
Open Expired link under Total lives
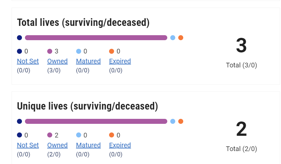[x=120, y=61]
